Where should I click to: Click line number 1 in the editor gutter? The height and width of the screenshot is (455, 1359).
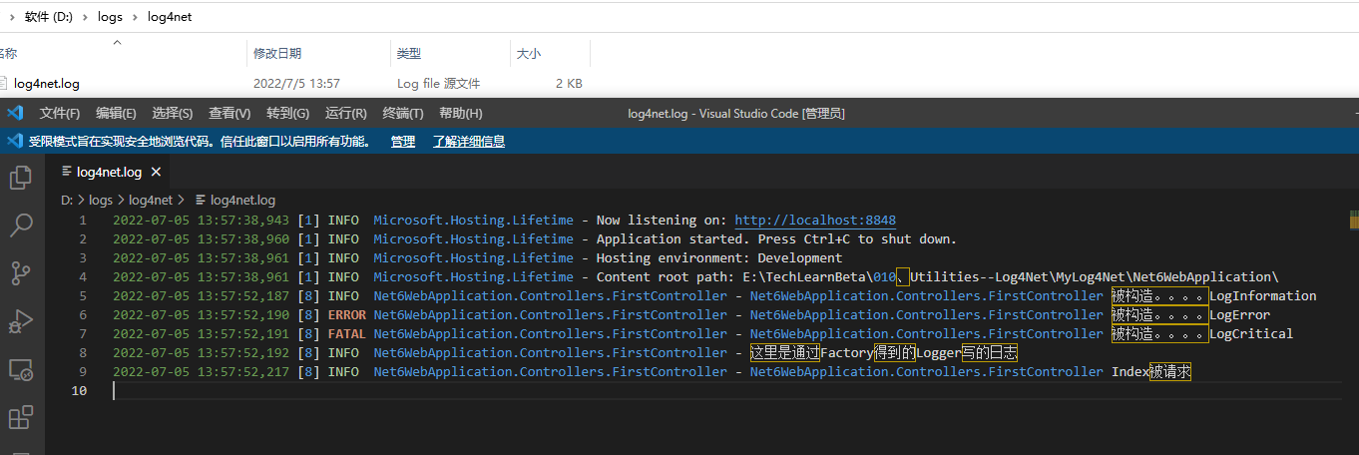pos(83,221)
